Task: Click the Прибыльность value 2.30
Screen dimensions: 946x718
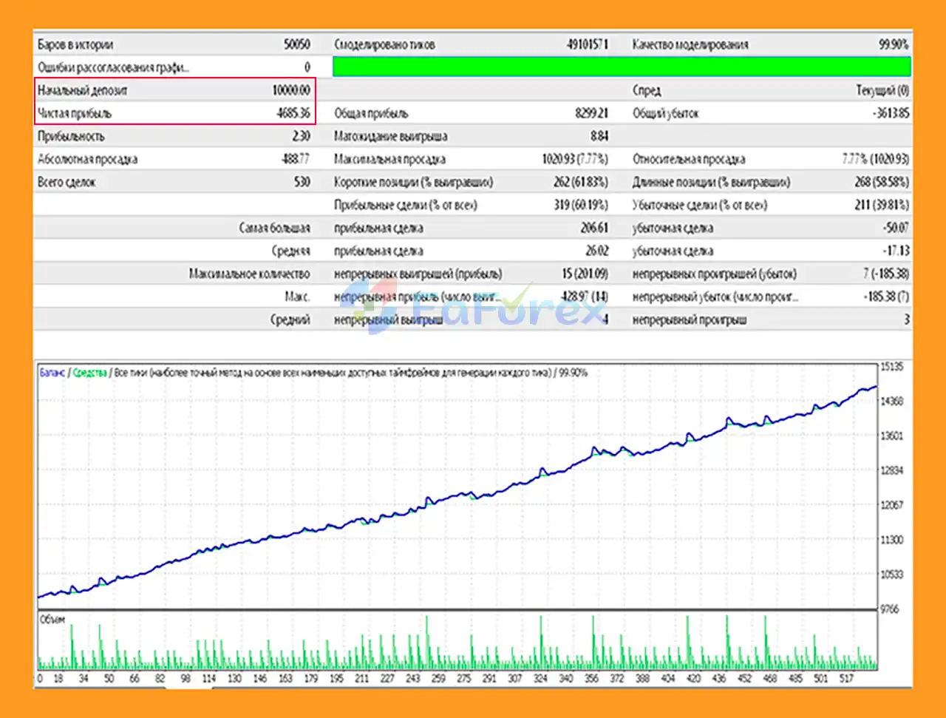Action: point(301,136)
